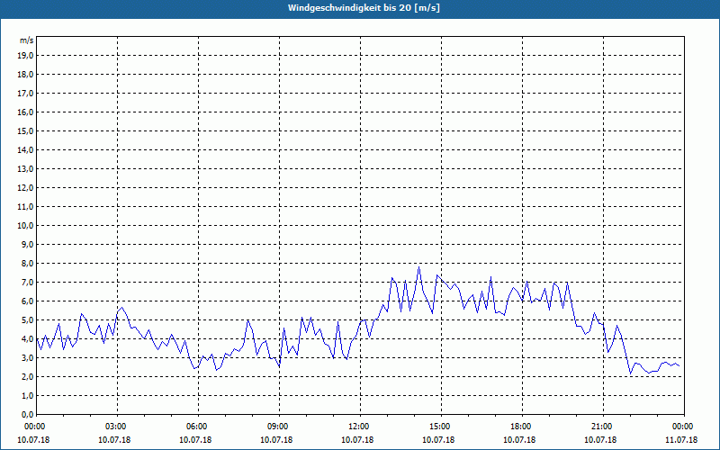Click the '11,0' y-axis label

click(x=25, y=207)
